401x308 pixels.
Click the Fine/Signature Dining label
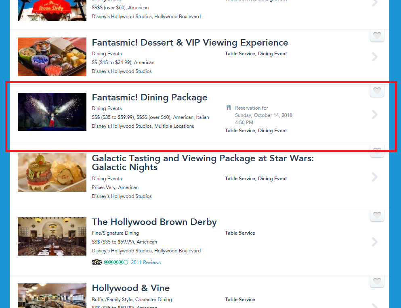pyautogui.click(x=115, y=233)
